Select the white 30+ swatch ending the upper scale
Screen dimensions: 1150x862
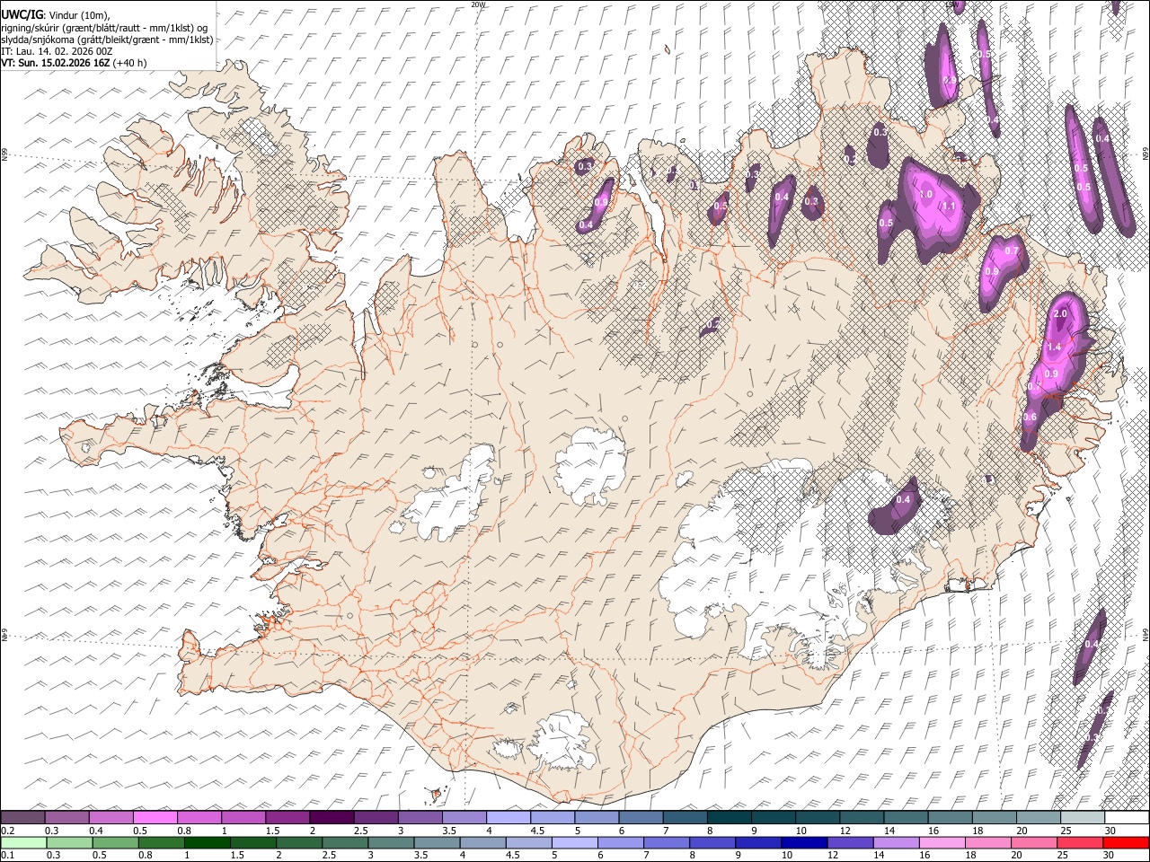1126,818
